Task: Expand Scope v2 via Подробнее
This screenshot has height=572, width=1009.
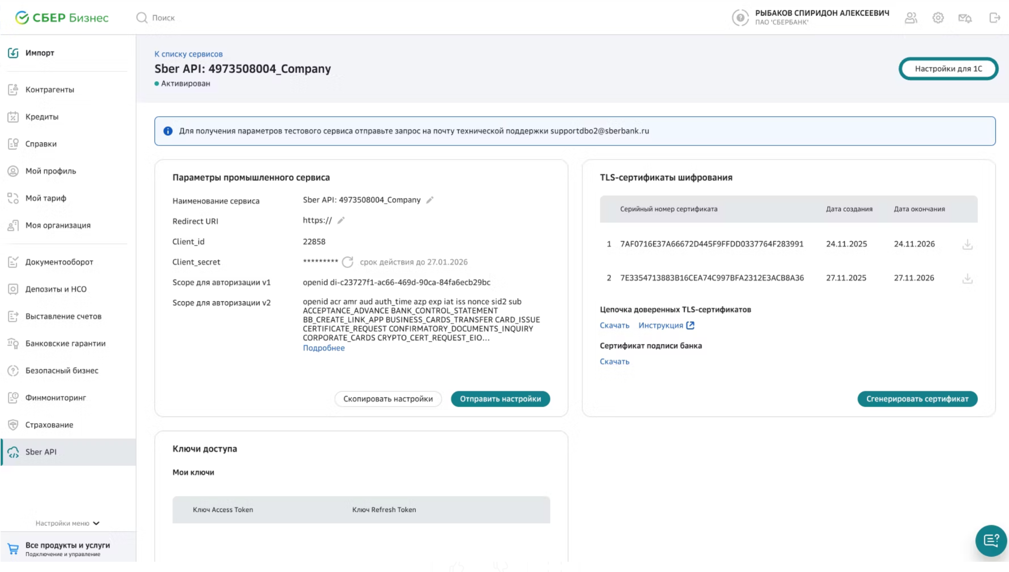Action: point(324,348)
